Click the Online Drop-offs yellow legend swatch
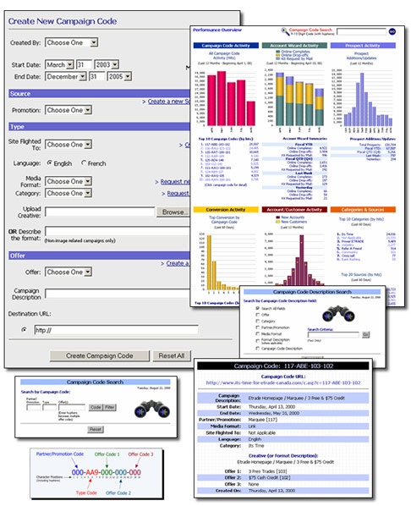This screenshot has width=411, height=506. click(277, 55)
